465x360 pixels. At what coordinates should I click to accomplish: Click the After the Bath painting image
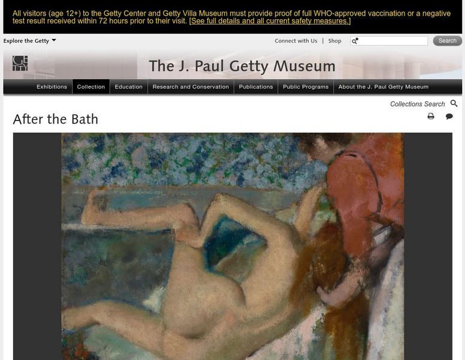pos(232,246)
